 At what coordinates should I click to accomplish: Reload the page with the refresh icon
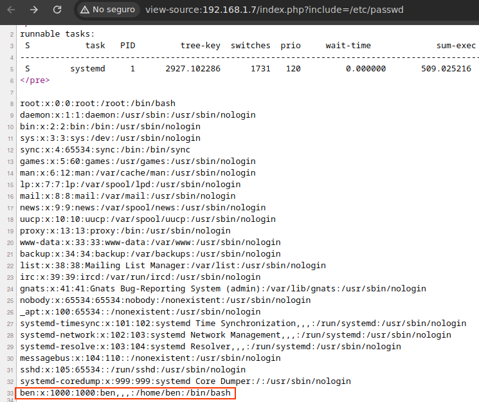coord(57,10)
